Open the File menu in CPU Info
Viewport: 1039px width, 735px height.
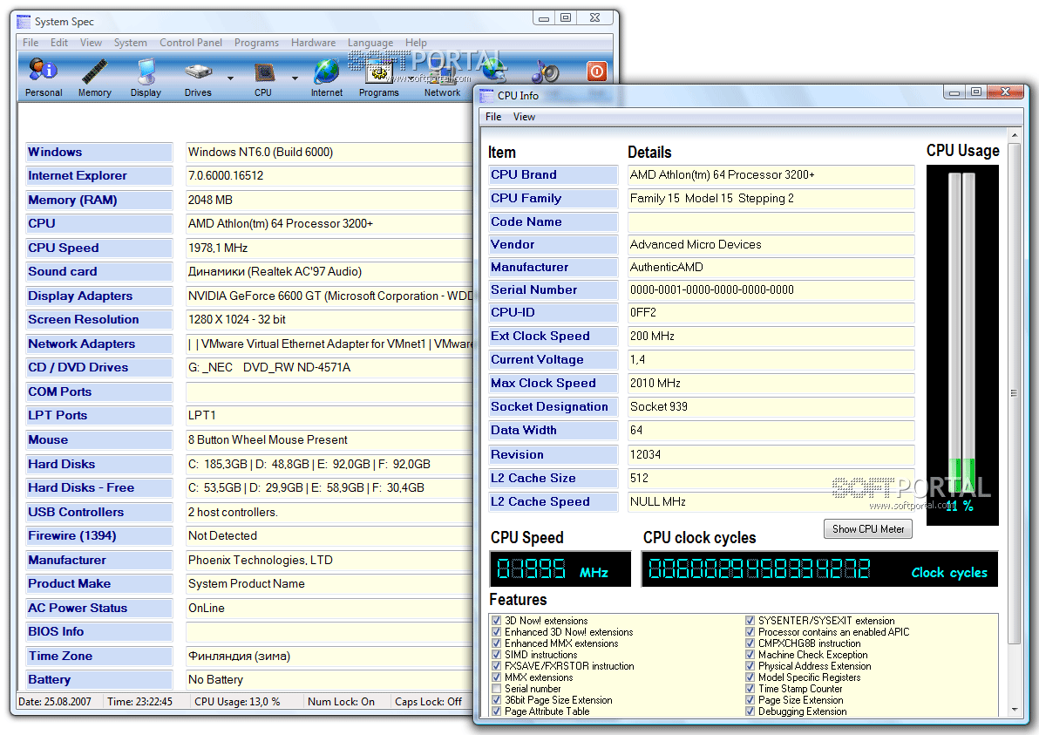493,117
